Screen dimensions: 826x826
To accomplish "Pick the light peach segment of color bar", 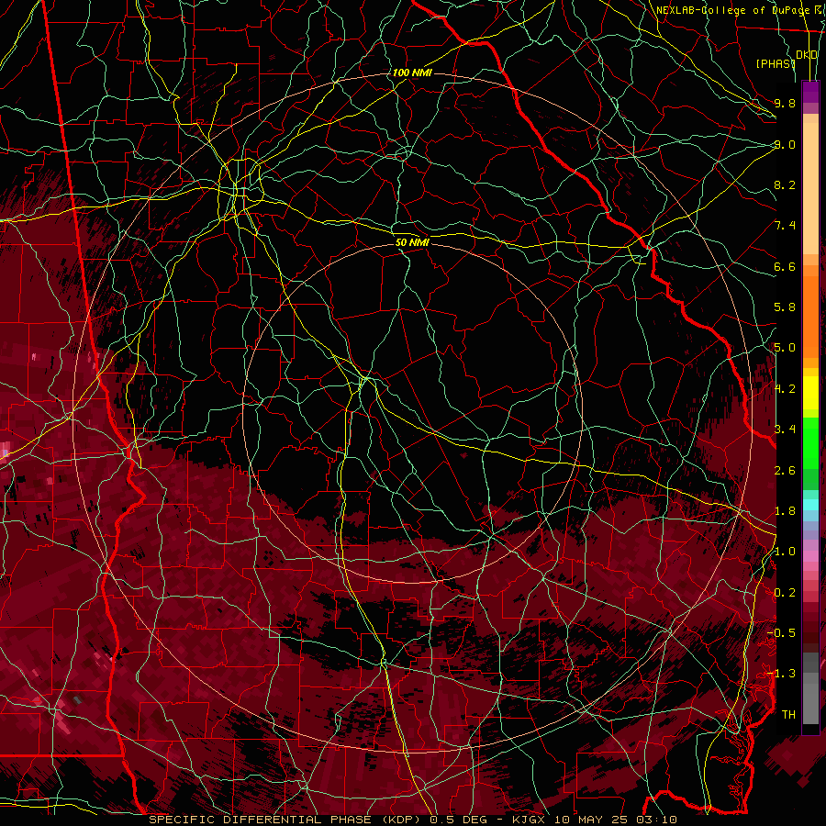I will pyautogui.click(x=810, y=188).
